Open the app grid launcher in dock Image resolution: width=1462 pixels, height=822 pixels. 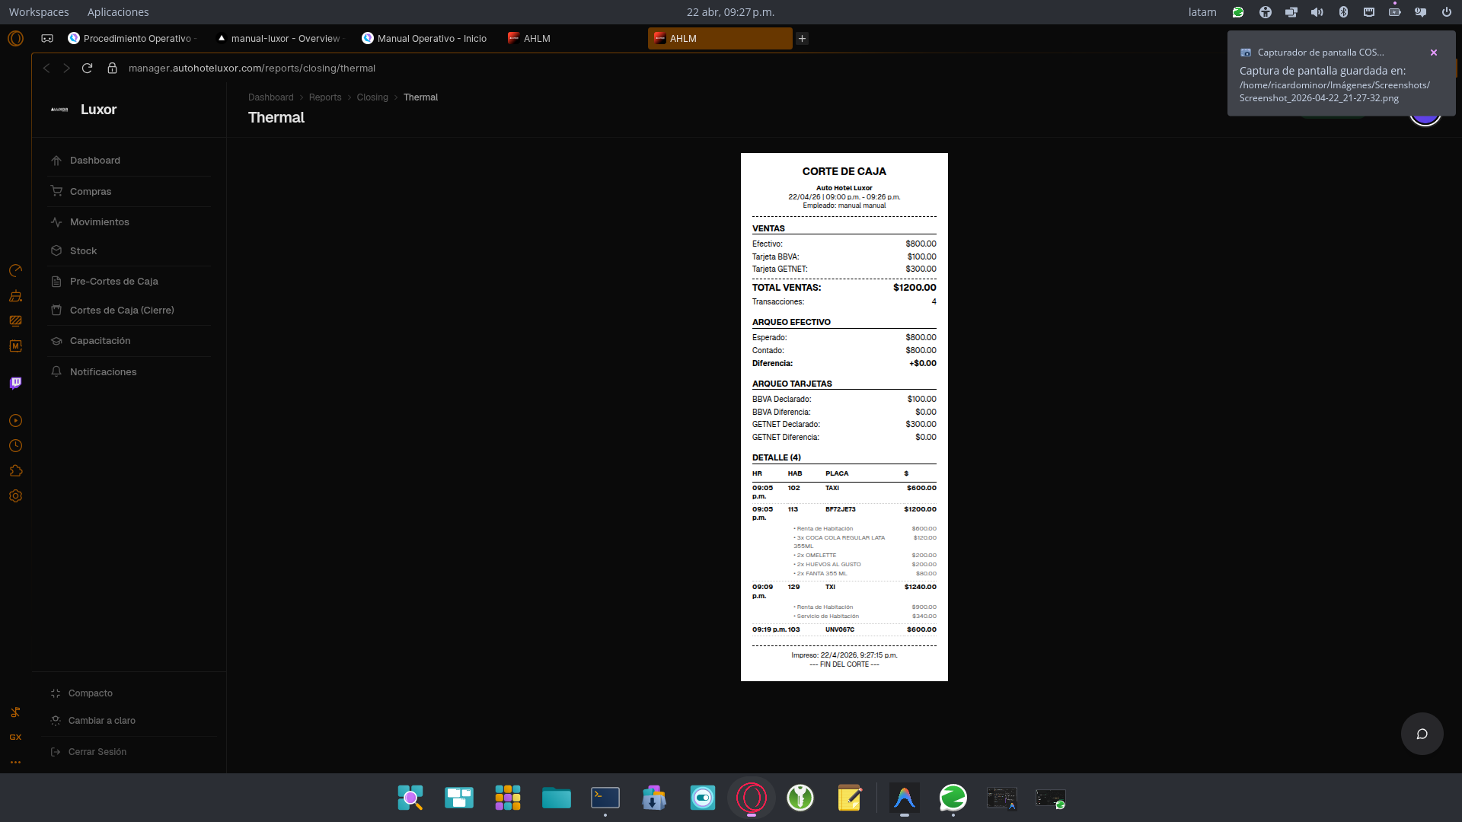click(508, 798)
